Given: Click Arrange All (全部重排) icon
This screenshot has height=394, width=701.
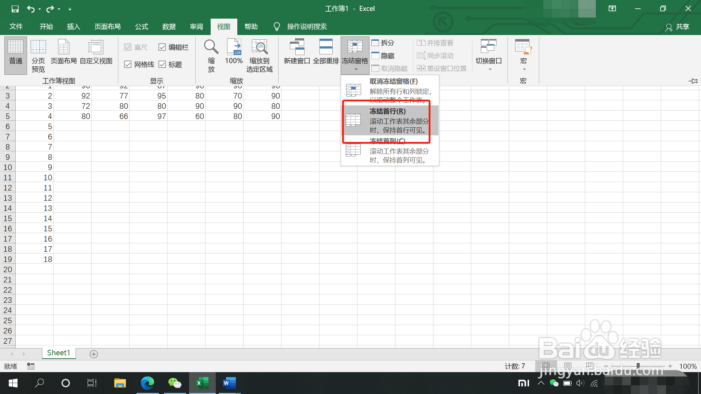Looking at the screenshot, I should tap(326, 47).
